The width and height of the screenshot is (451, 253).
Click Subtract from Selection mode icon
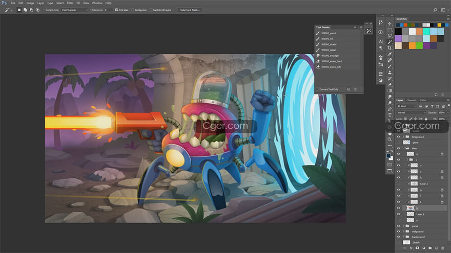tap(31, 10)
